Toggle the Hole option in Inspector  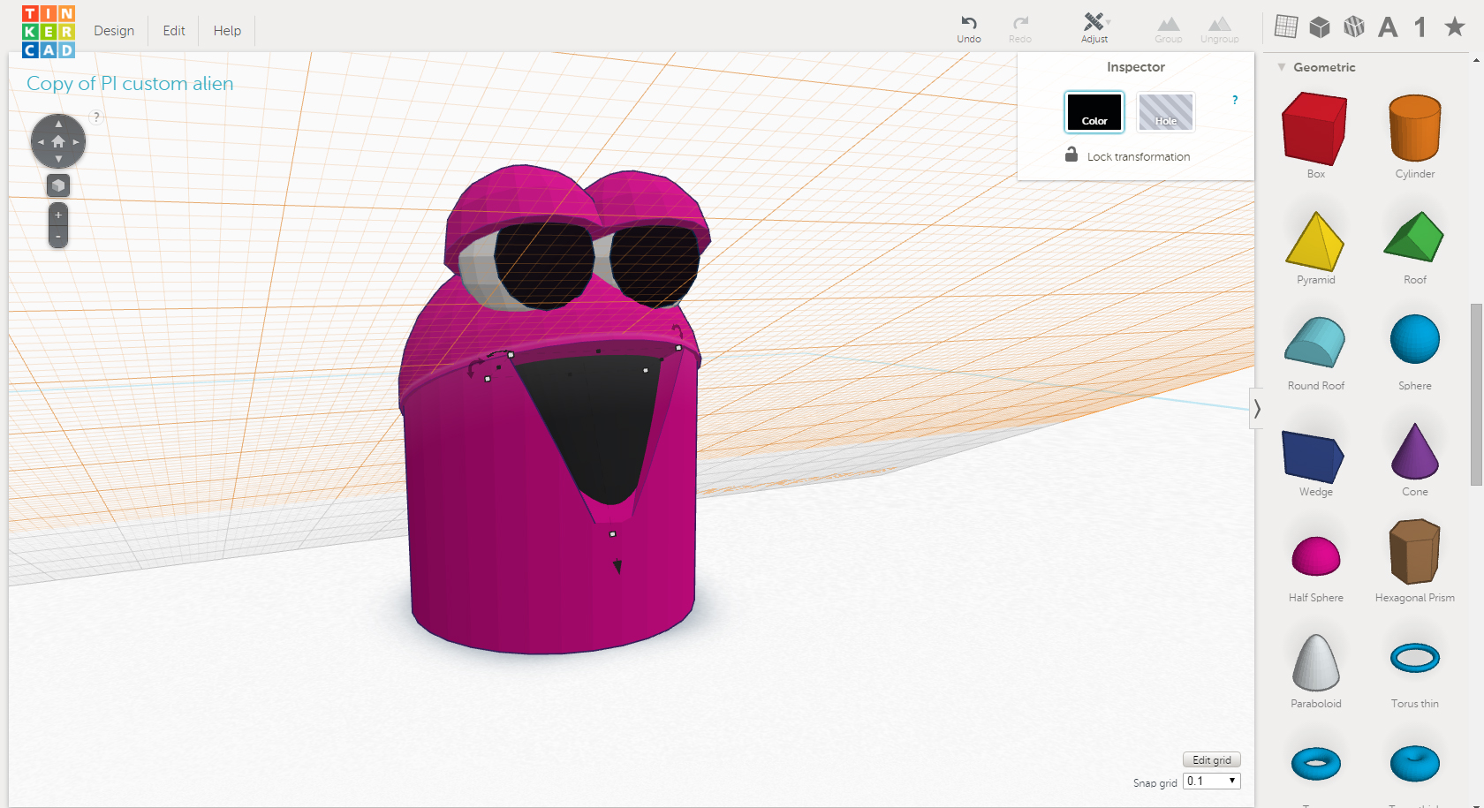click(x=1166, y=112)
